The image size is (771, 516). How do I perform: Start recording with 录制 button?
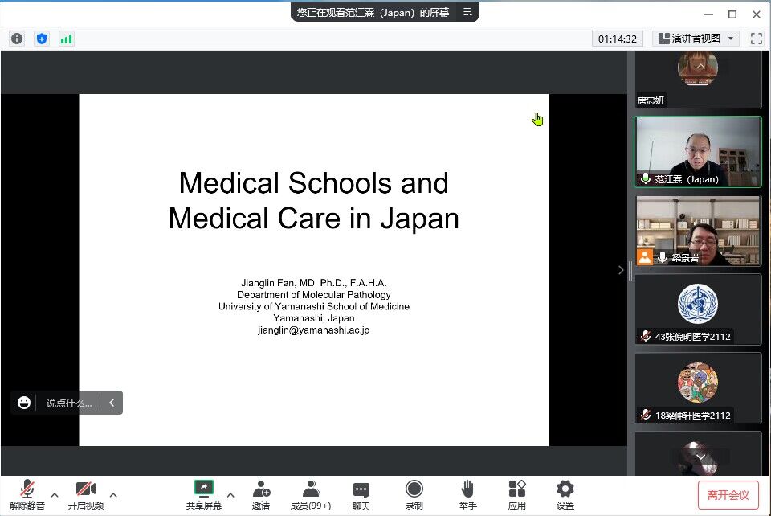[414, 494]
